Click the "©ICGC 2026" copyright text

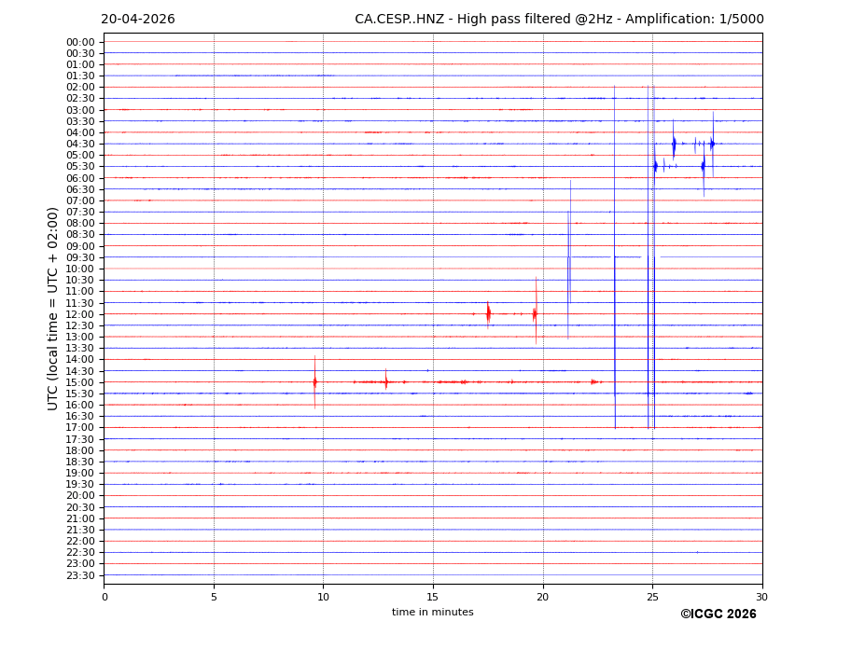pos(718,614)
